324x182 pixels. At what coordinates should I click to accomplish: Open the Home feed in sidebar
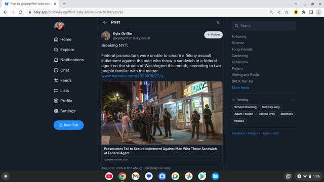(63, 39)
